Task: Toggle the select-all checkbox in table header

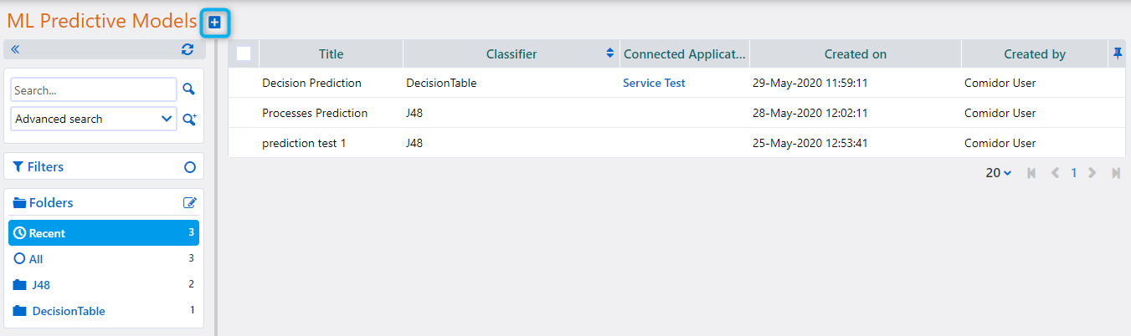Action: tap(244, 53)
